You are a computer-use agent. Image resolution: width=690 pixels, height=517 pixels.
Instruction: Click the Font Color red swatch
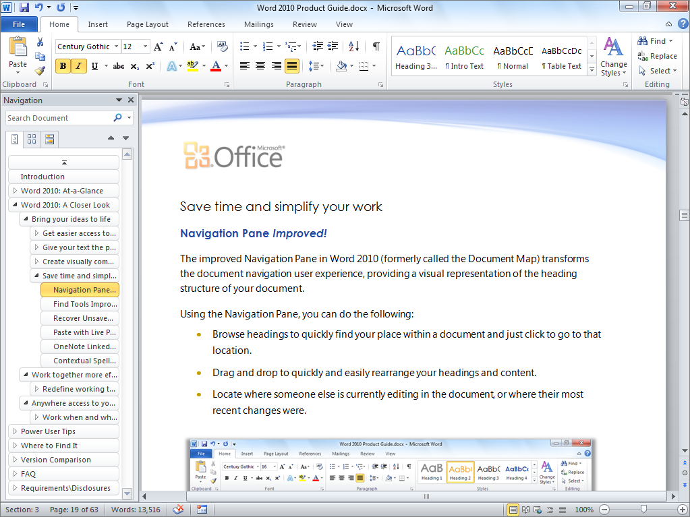216,66
